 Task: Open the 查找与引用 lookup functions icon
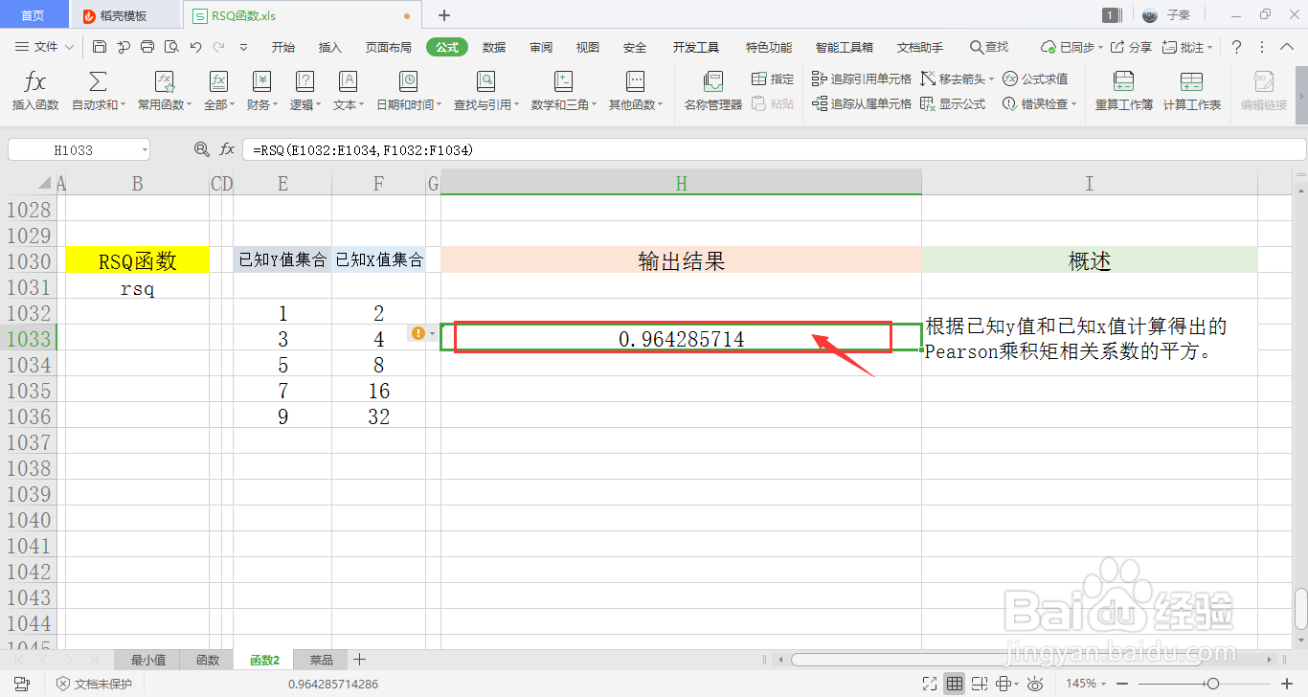[x=486, y=82]
